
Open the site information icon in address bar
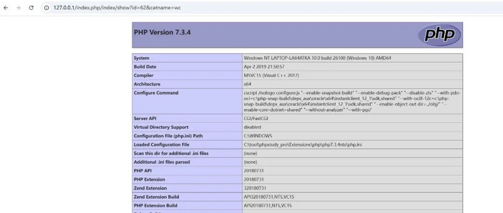tap(47, 8)
